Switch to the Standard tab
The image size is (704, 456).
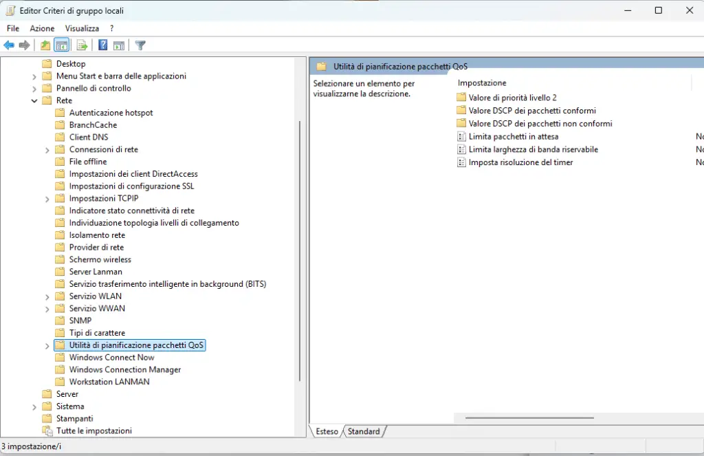click(364, 431)
